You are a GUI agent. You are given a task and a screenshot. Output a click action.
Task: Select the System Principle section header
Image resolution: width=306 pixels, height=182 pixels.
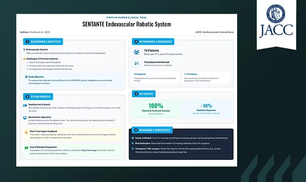[x=38, y=97]
